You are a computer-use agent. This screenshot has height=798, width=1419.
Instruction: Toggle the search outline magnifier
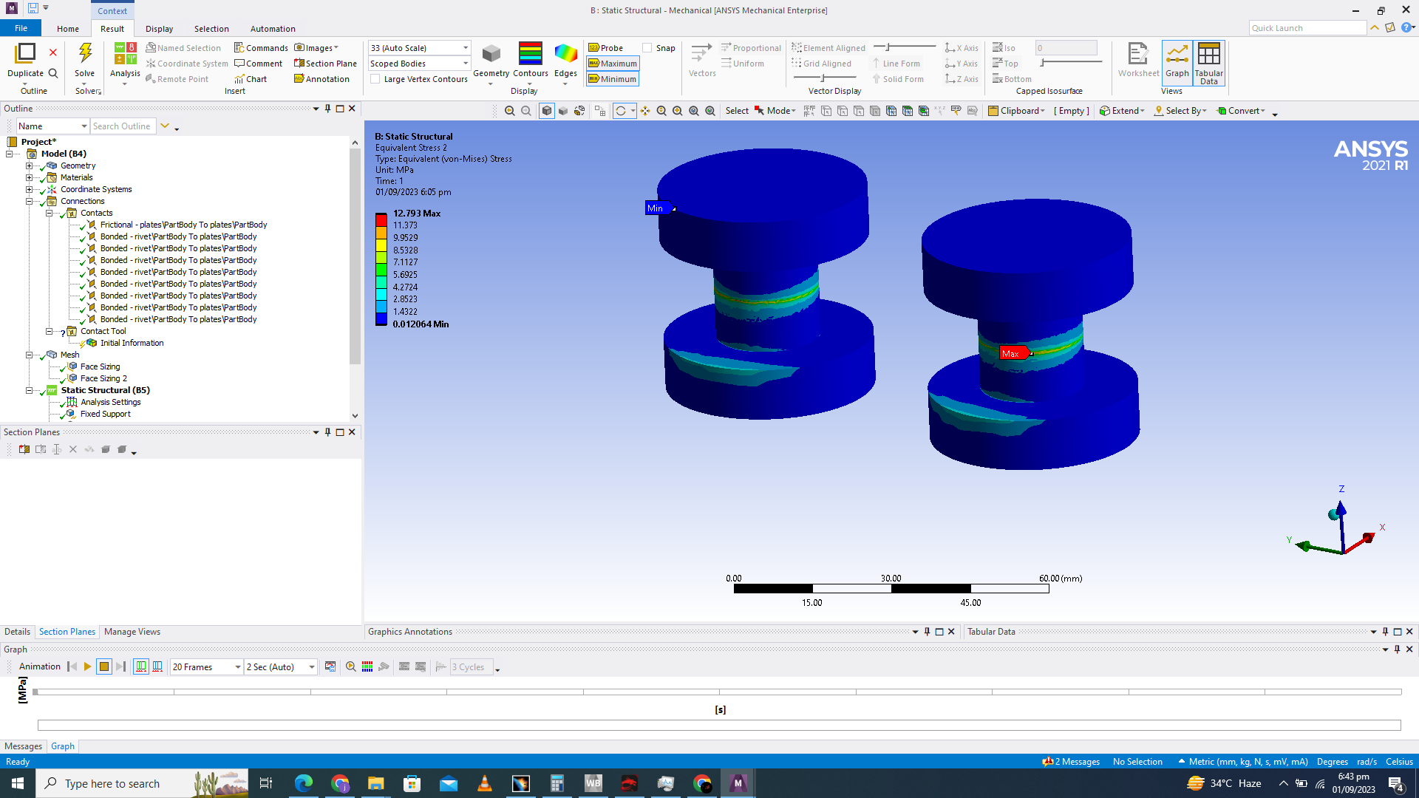(53, 73)
